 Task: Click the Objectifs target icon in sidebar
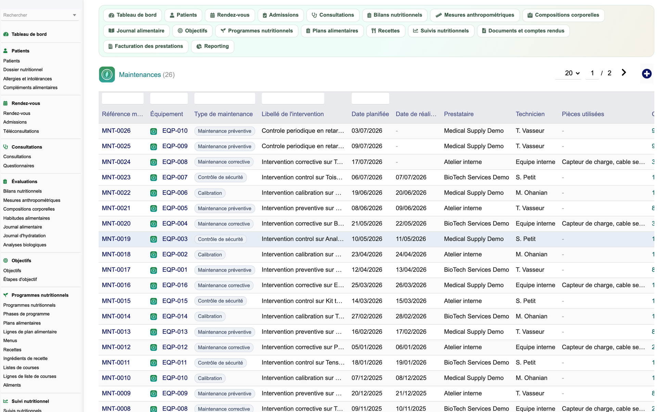click(5, 260)
